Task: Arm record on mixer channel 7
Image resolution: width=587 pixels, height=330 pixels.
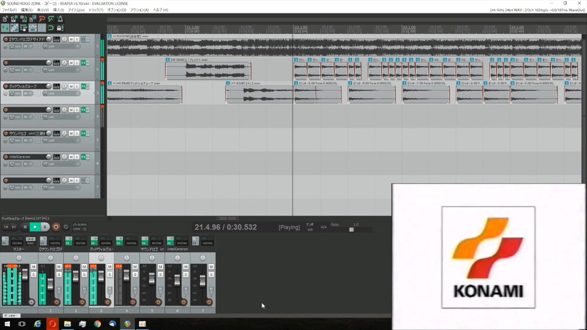Action: pos(209,302)
